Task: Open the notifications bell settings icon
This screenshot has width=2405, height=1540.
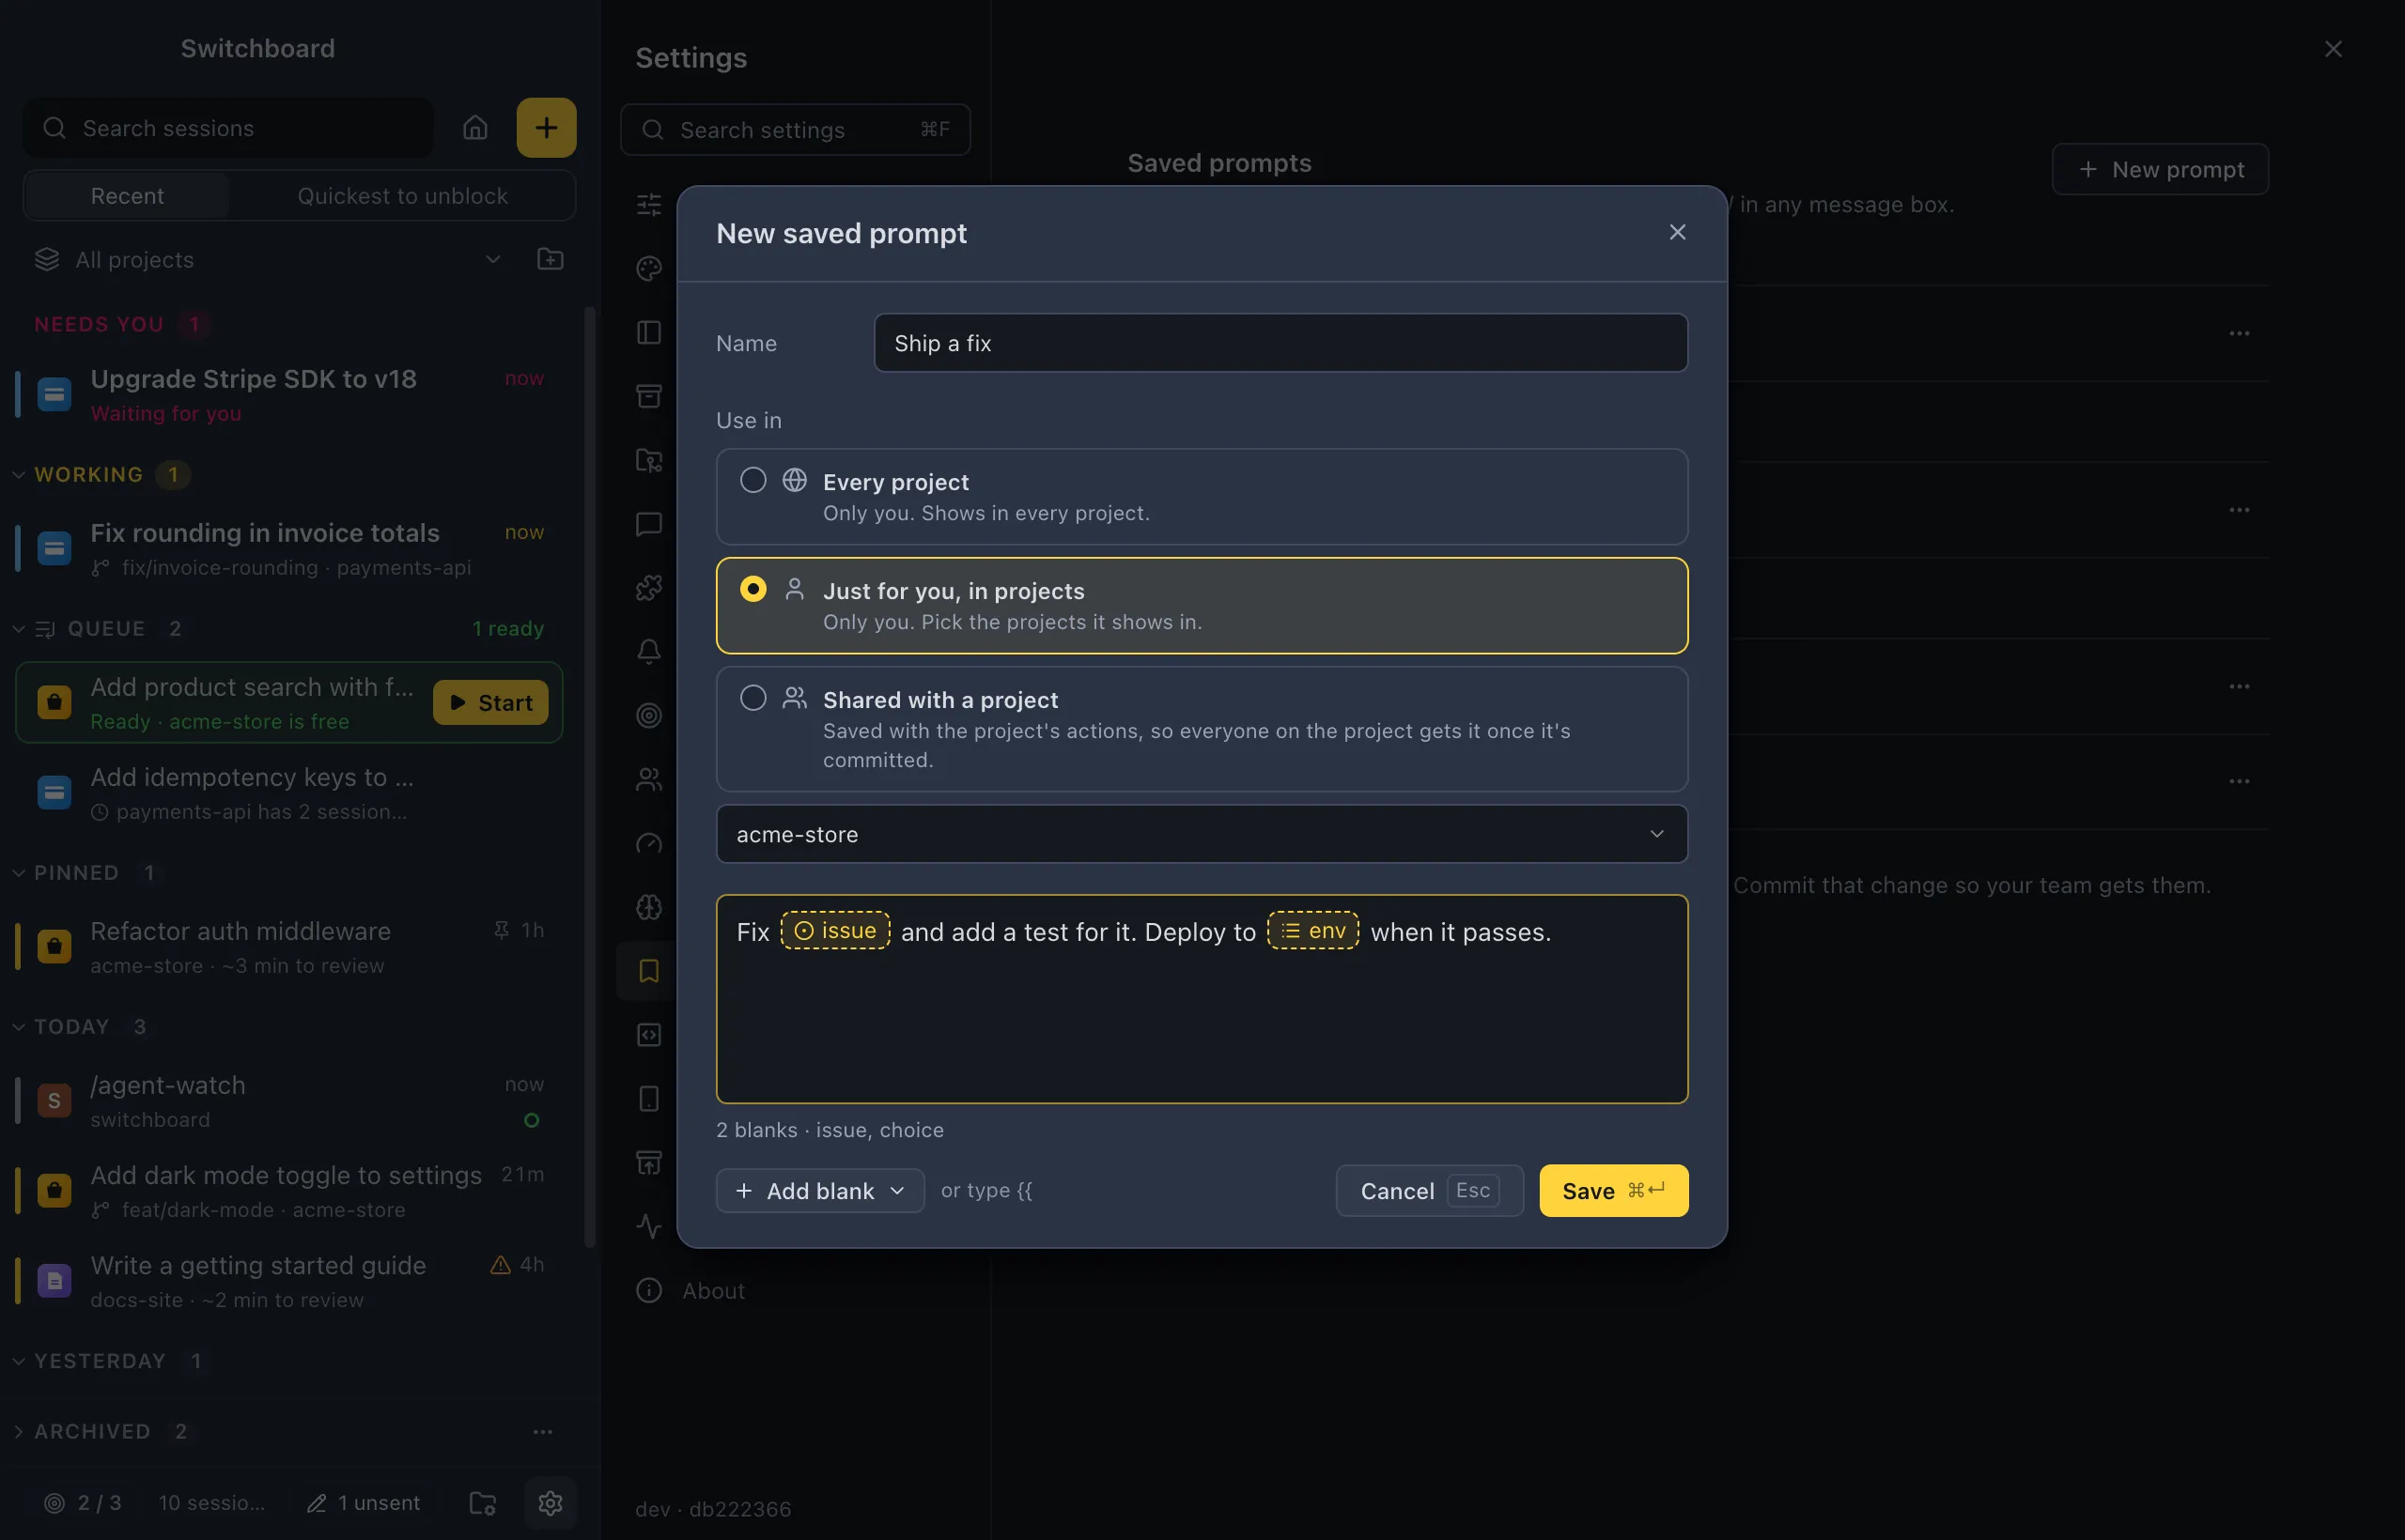Action: 649,652
